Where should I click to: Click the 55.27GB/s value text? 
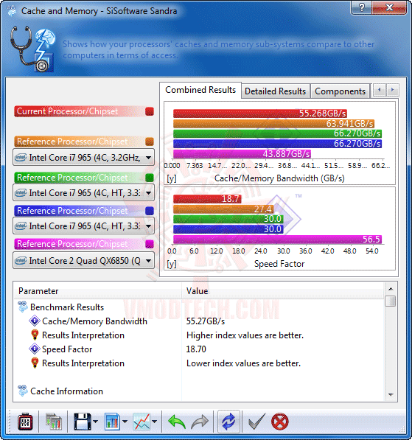pos(206,321)
